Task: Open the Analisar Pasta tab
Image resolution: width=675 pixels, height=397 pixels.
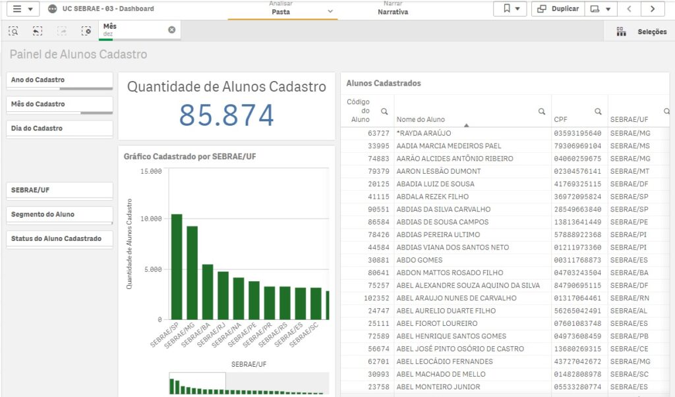Action: pos(282,9)
